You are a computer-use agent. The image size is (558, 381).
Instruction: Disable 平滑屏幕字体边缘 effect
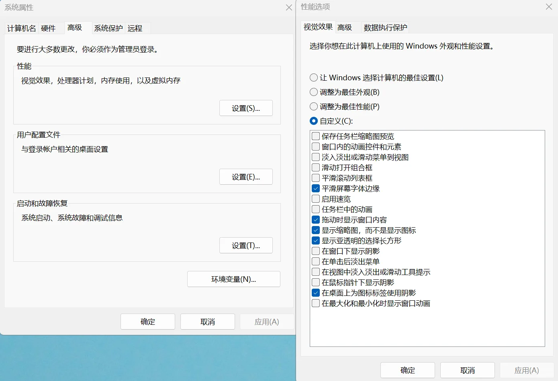[316, 188]
